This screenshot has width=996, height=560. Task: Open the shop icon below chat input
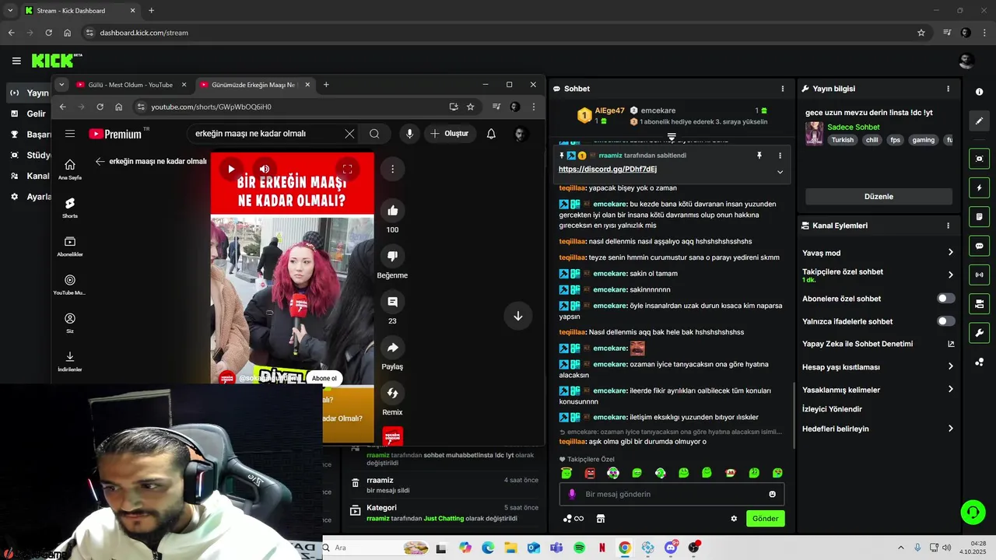point(600,519)
